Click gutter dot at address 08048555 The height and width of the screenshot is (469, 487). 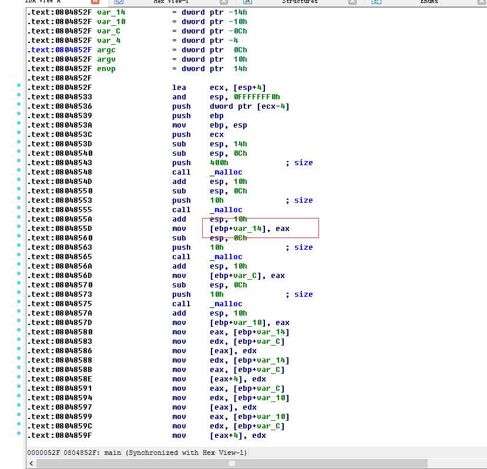[19, 207]
